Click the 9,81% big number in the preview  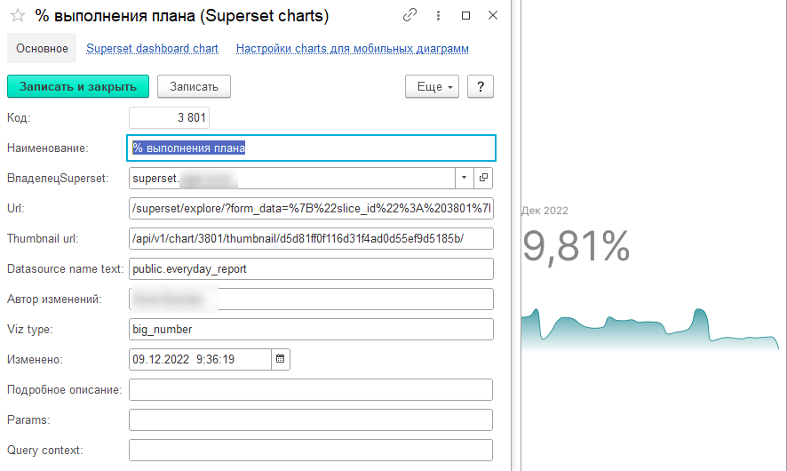(x=576, y=246)
